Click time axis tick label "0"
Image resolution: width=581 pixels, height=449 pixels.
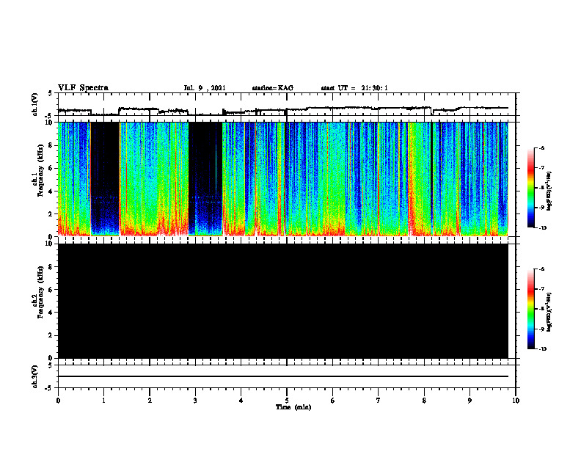(x=58, y=401)
